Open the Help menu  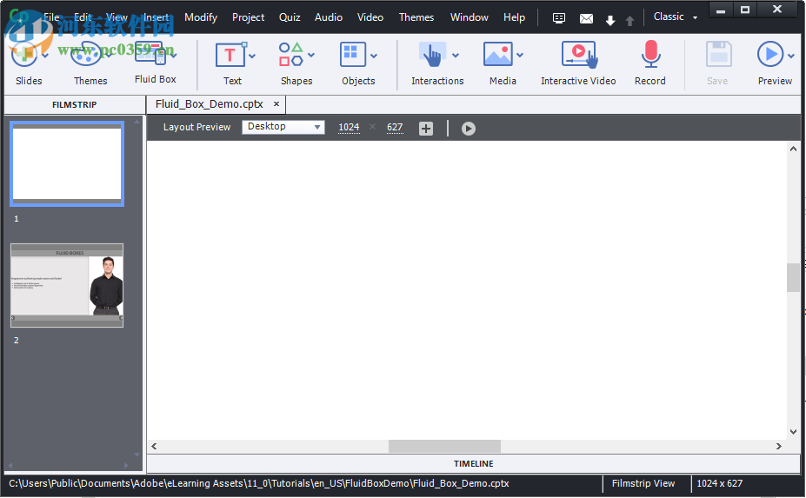pos(514,17)
